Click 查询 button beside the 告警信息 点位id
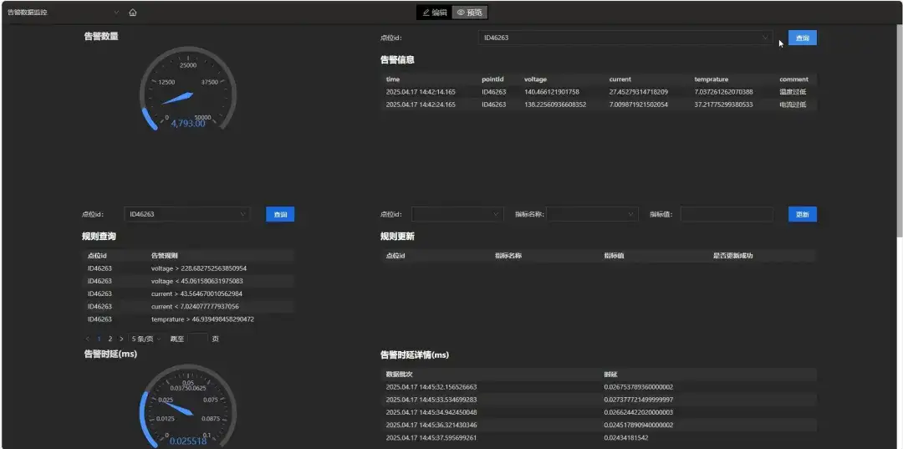This screenshot has height=449, width=903. pyautogui.click(x=802, y=38)
